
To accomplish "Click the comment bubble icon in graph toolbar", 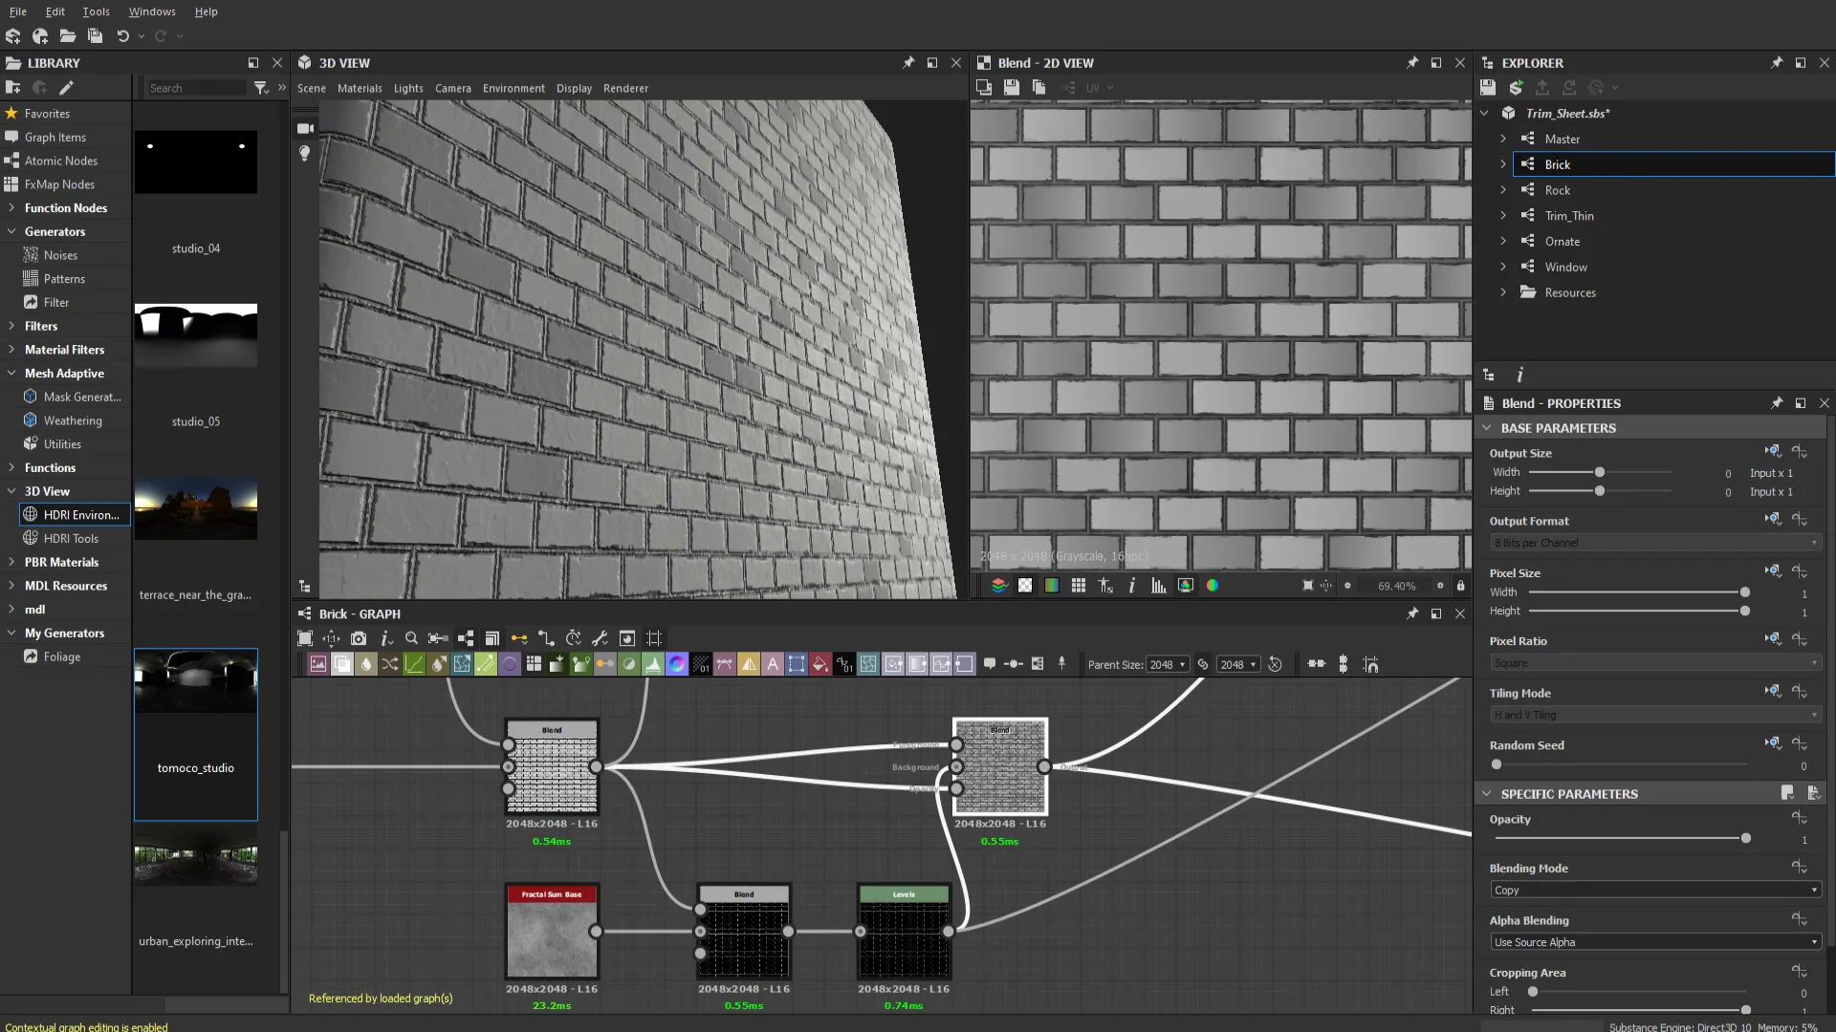I will point(990,664).
